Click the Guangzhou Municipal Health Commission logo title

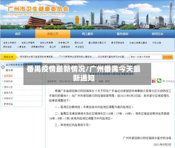pyautogui.click(x=38, y=11)
